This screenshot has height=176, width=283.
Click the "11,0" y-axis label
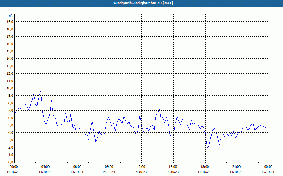coord(10,81)
